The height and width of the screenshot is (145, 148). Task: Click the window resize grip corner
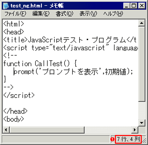click(144, 141)
